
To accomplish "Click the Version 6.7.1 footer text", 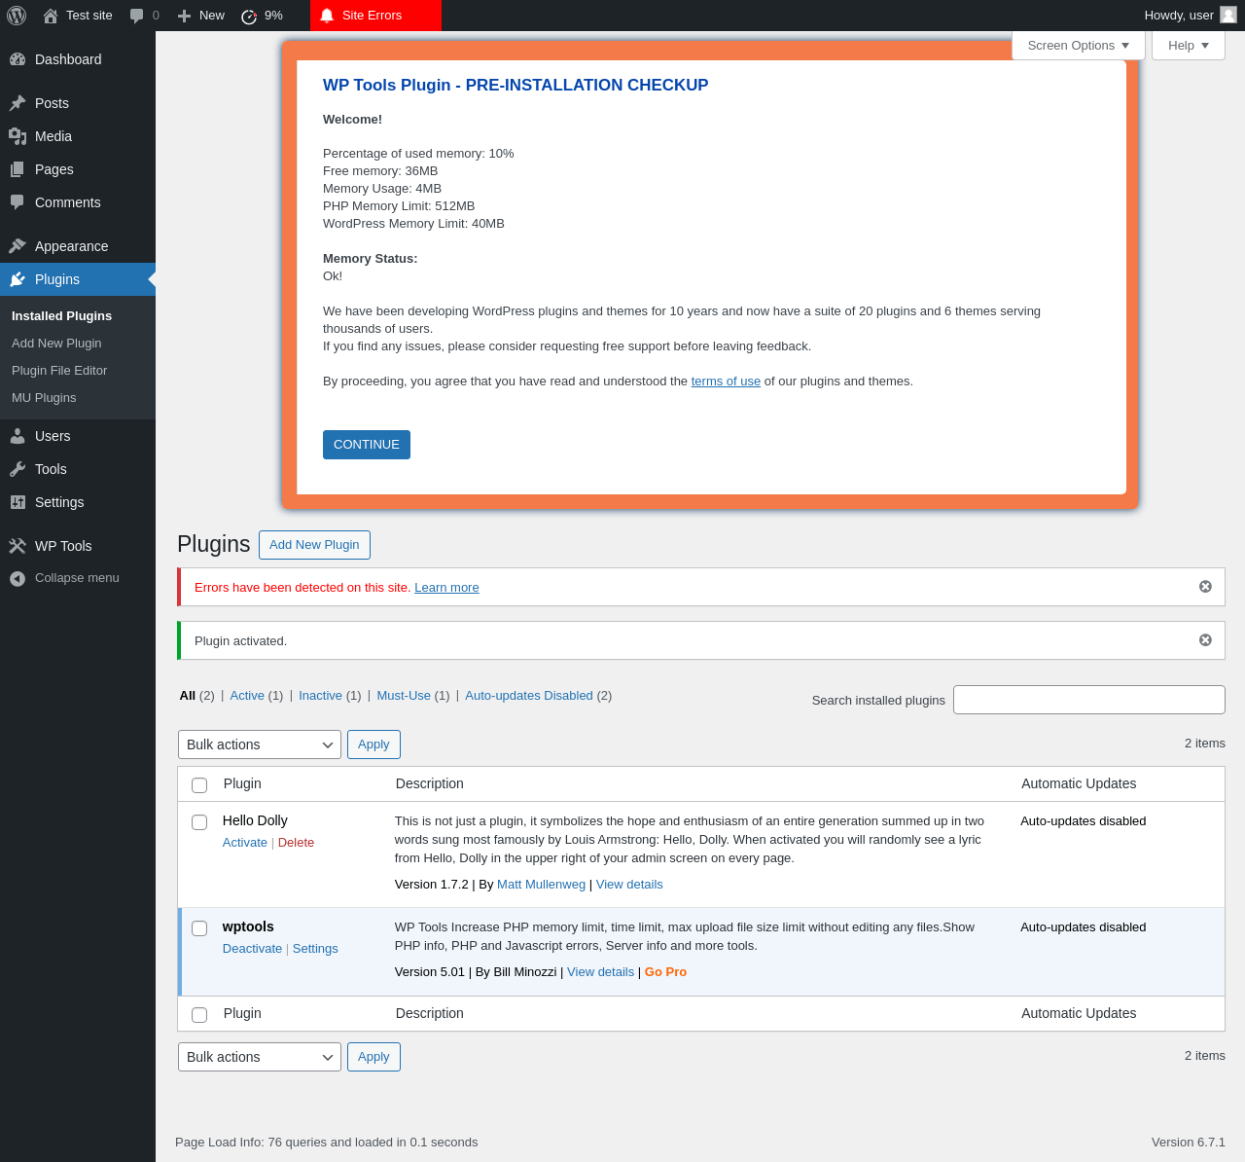I will 1189,1143.
